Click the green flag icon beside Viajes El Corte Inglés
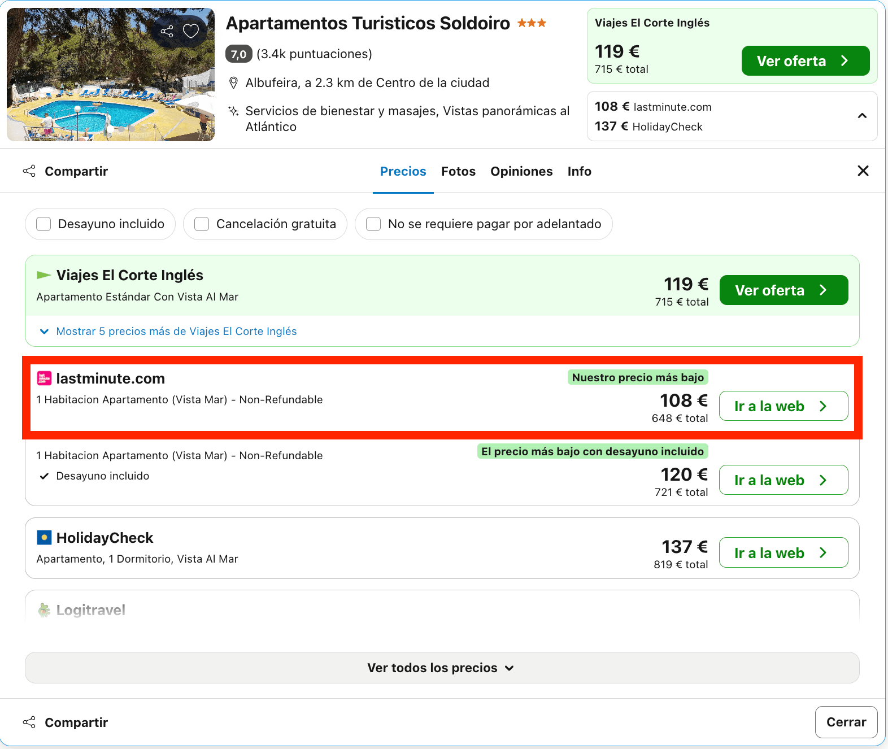This screenshot has width=888, height=749. 43,275
